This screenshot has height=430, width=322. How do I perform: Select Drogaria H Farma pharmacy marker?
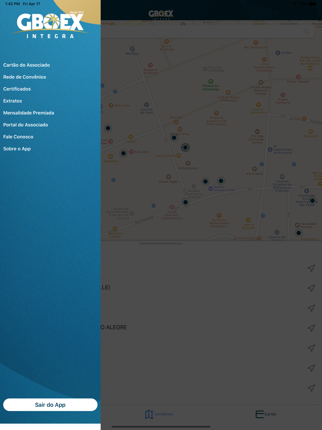(x=150, y=65)
